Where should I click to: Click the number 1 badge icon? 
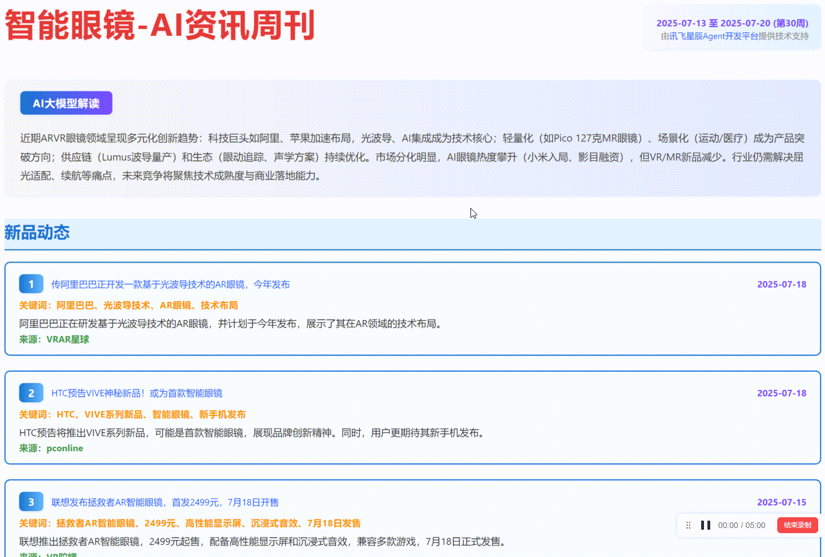tap(31, 284)
